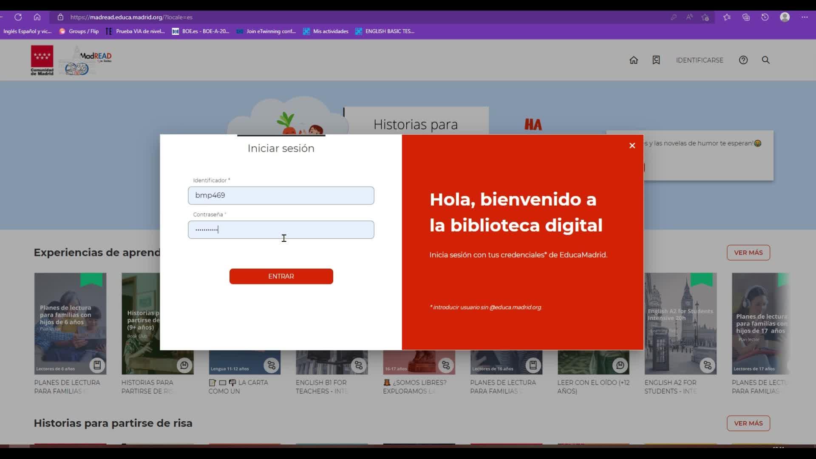Open browser history icon
The height and width of the screenshot is (459, 816).
pyautogui.click(x=765, y=17)
